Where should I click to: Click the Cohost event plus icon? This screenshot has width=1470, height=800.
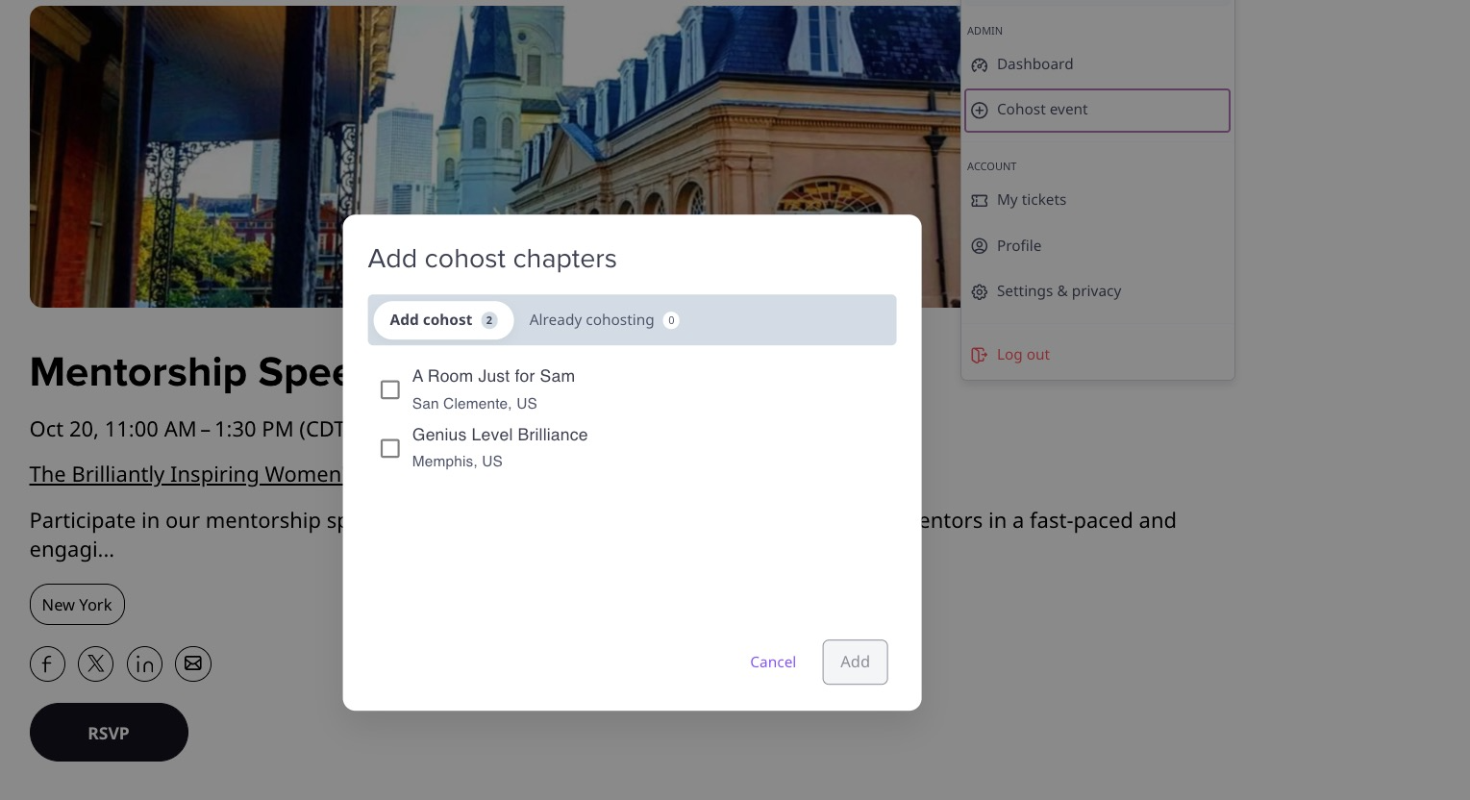(979, 111)
